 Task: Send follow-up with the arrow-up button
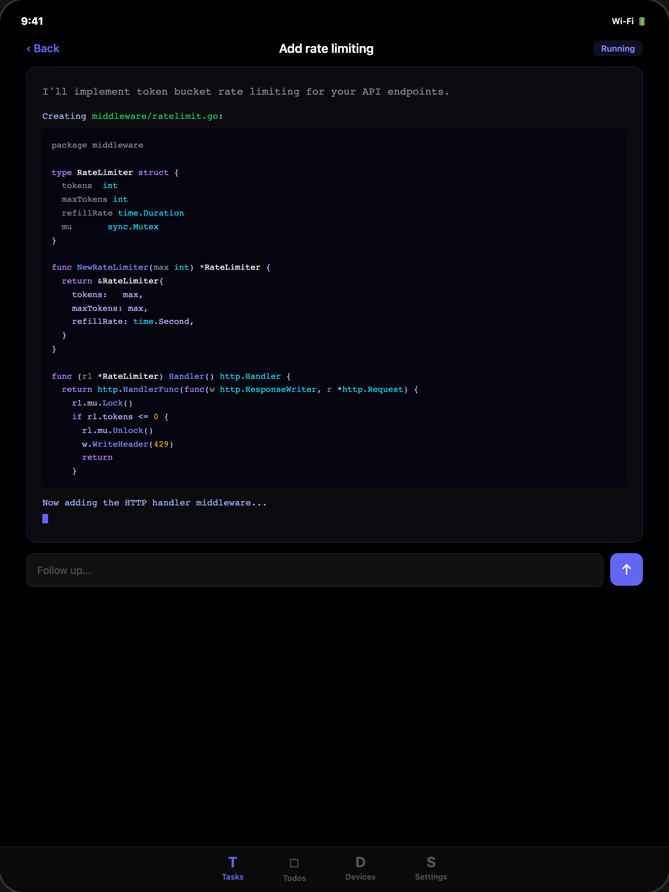[x=626, y=569]
